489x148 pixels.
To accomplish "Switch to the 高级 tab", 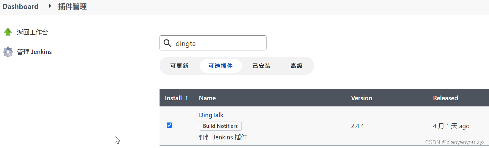I will (x=296, y=66).
